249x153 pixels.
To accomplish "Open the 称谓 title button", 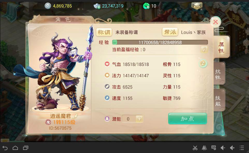I will [x=104, y=32].
